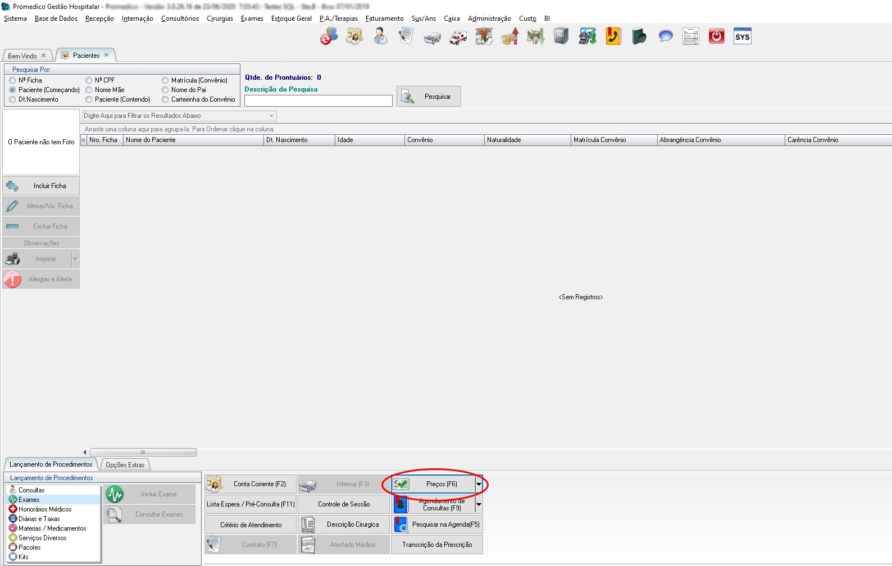Open the Faturamento menu
The image size is (892, 566).
pyautogui.click(x=384, y=19)
